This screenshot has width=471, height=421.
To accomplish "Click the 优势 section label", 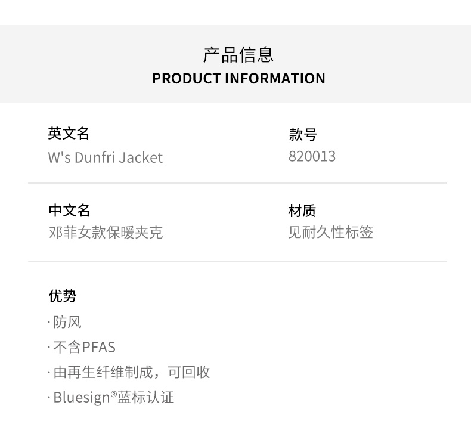I will (x=63, y=296).
